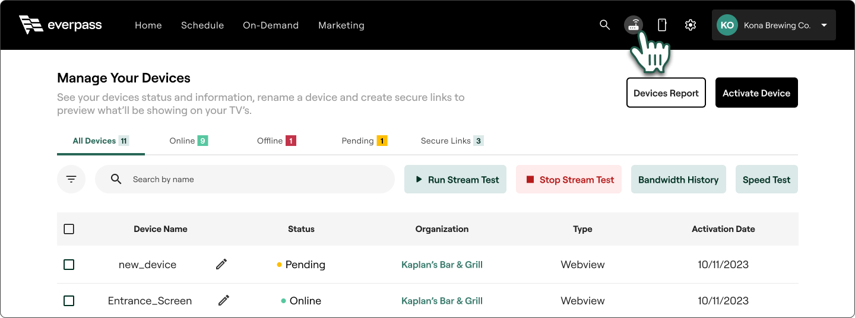Click 10/11/2023 date in new_device row
Screen dimensions: 855x318
point(723,265)
